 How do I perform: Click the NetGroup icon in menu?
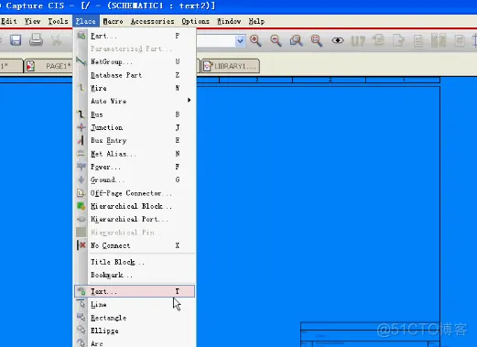tap(81, 61)
